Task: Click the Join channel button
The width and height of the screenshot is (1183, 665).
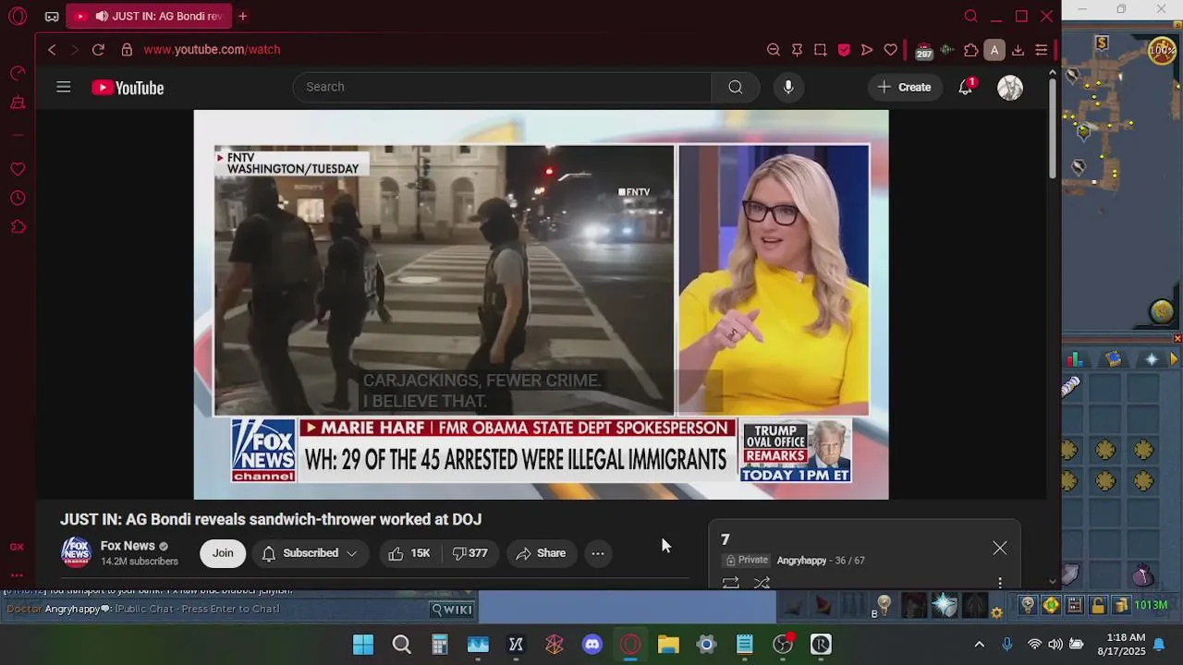Action: [x=223, y=553]
